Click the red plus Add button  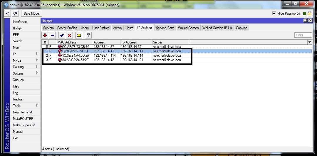pos(45,35)
